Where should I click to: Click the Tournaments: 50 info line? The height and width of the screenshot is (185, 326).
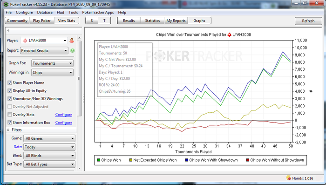coord(113,53)
